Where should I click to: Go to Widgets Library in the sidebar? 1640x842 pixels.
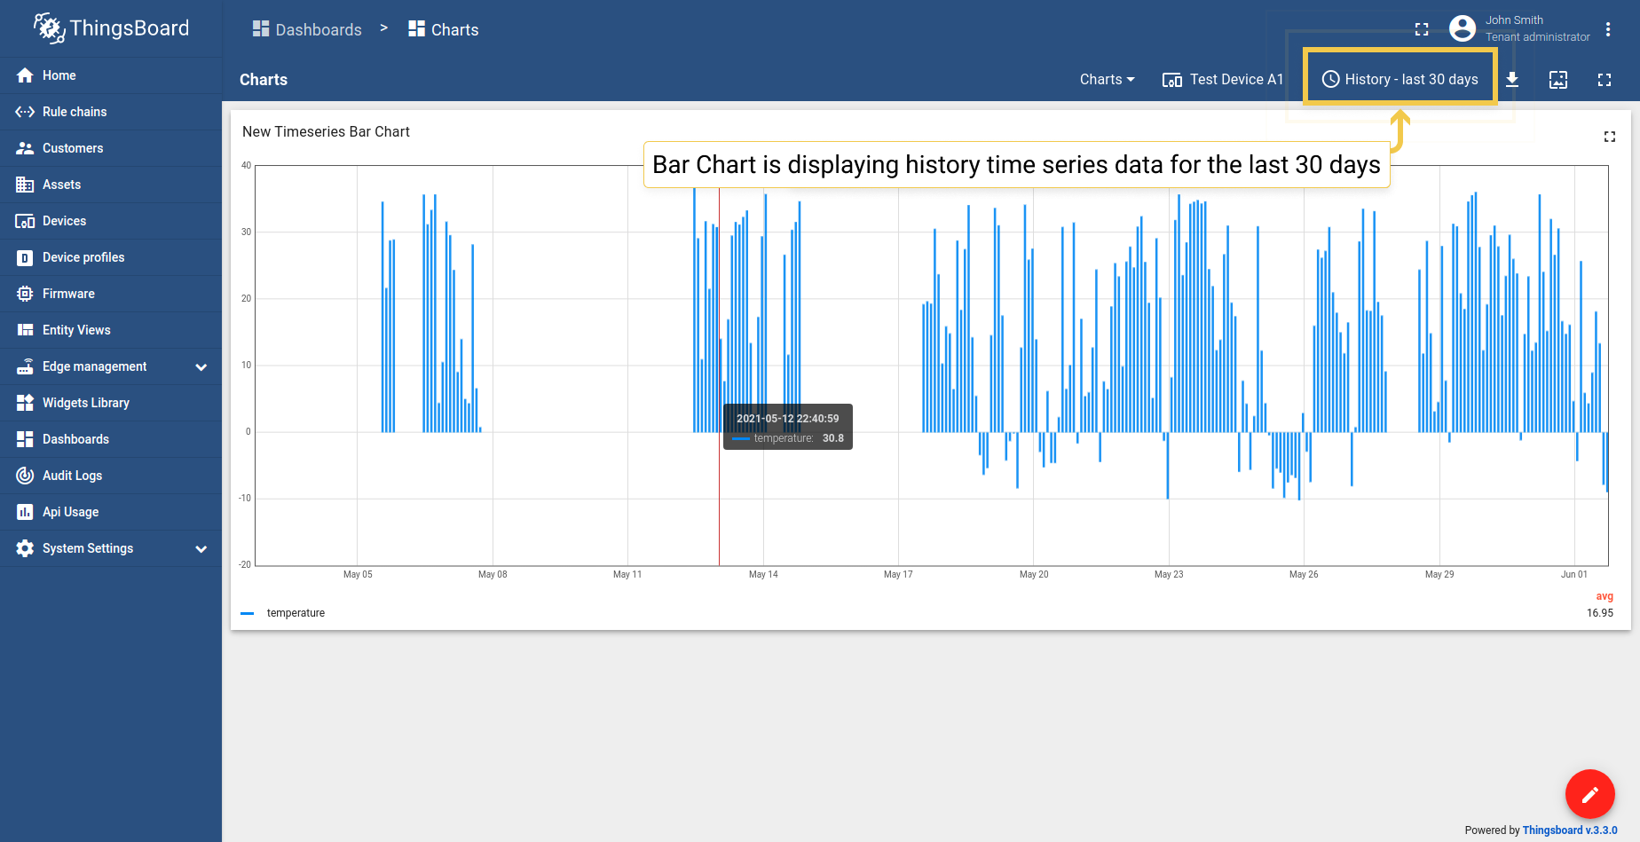pos(85,403)
